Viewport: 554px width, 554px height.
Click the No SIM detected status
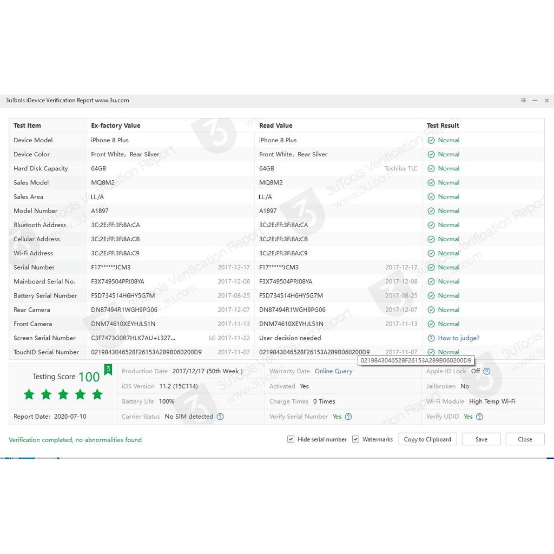(189, 417)
